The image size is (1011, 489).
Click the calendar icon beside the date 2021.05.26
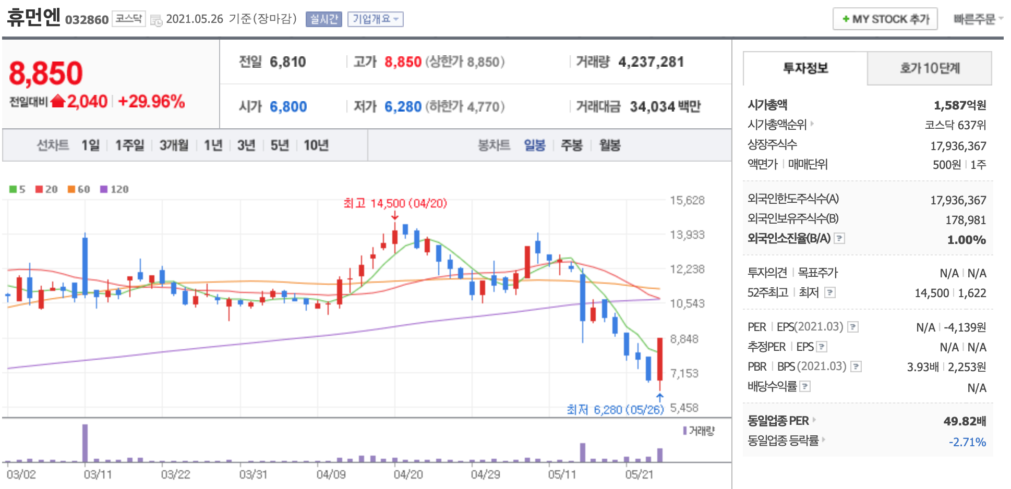(156, 20)
